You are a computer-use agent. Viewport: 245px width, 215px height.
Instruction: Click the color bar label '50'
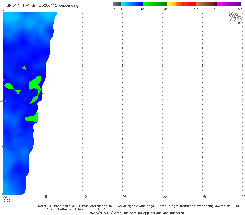click(196, 9)
